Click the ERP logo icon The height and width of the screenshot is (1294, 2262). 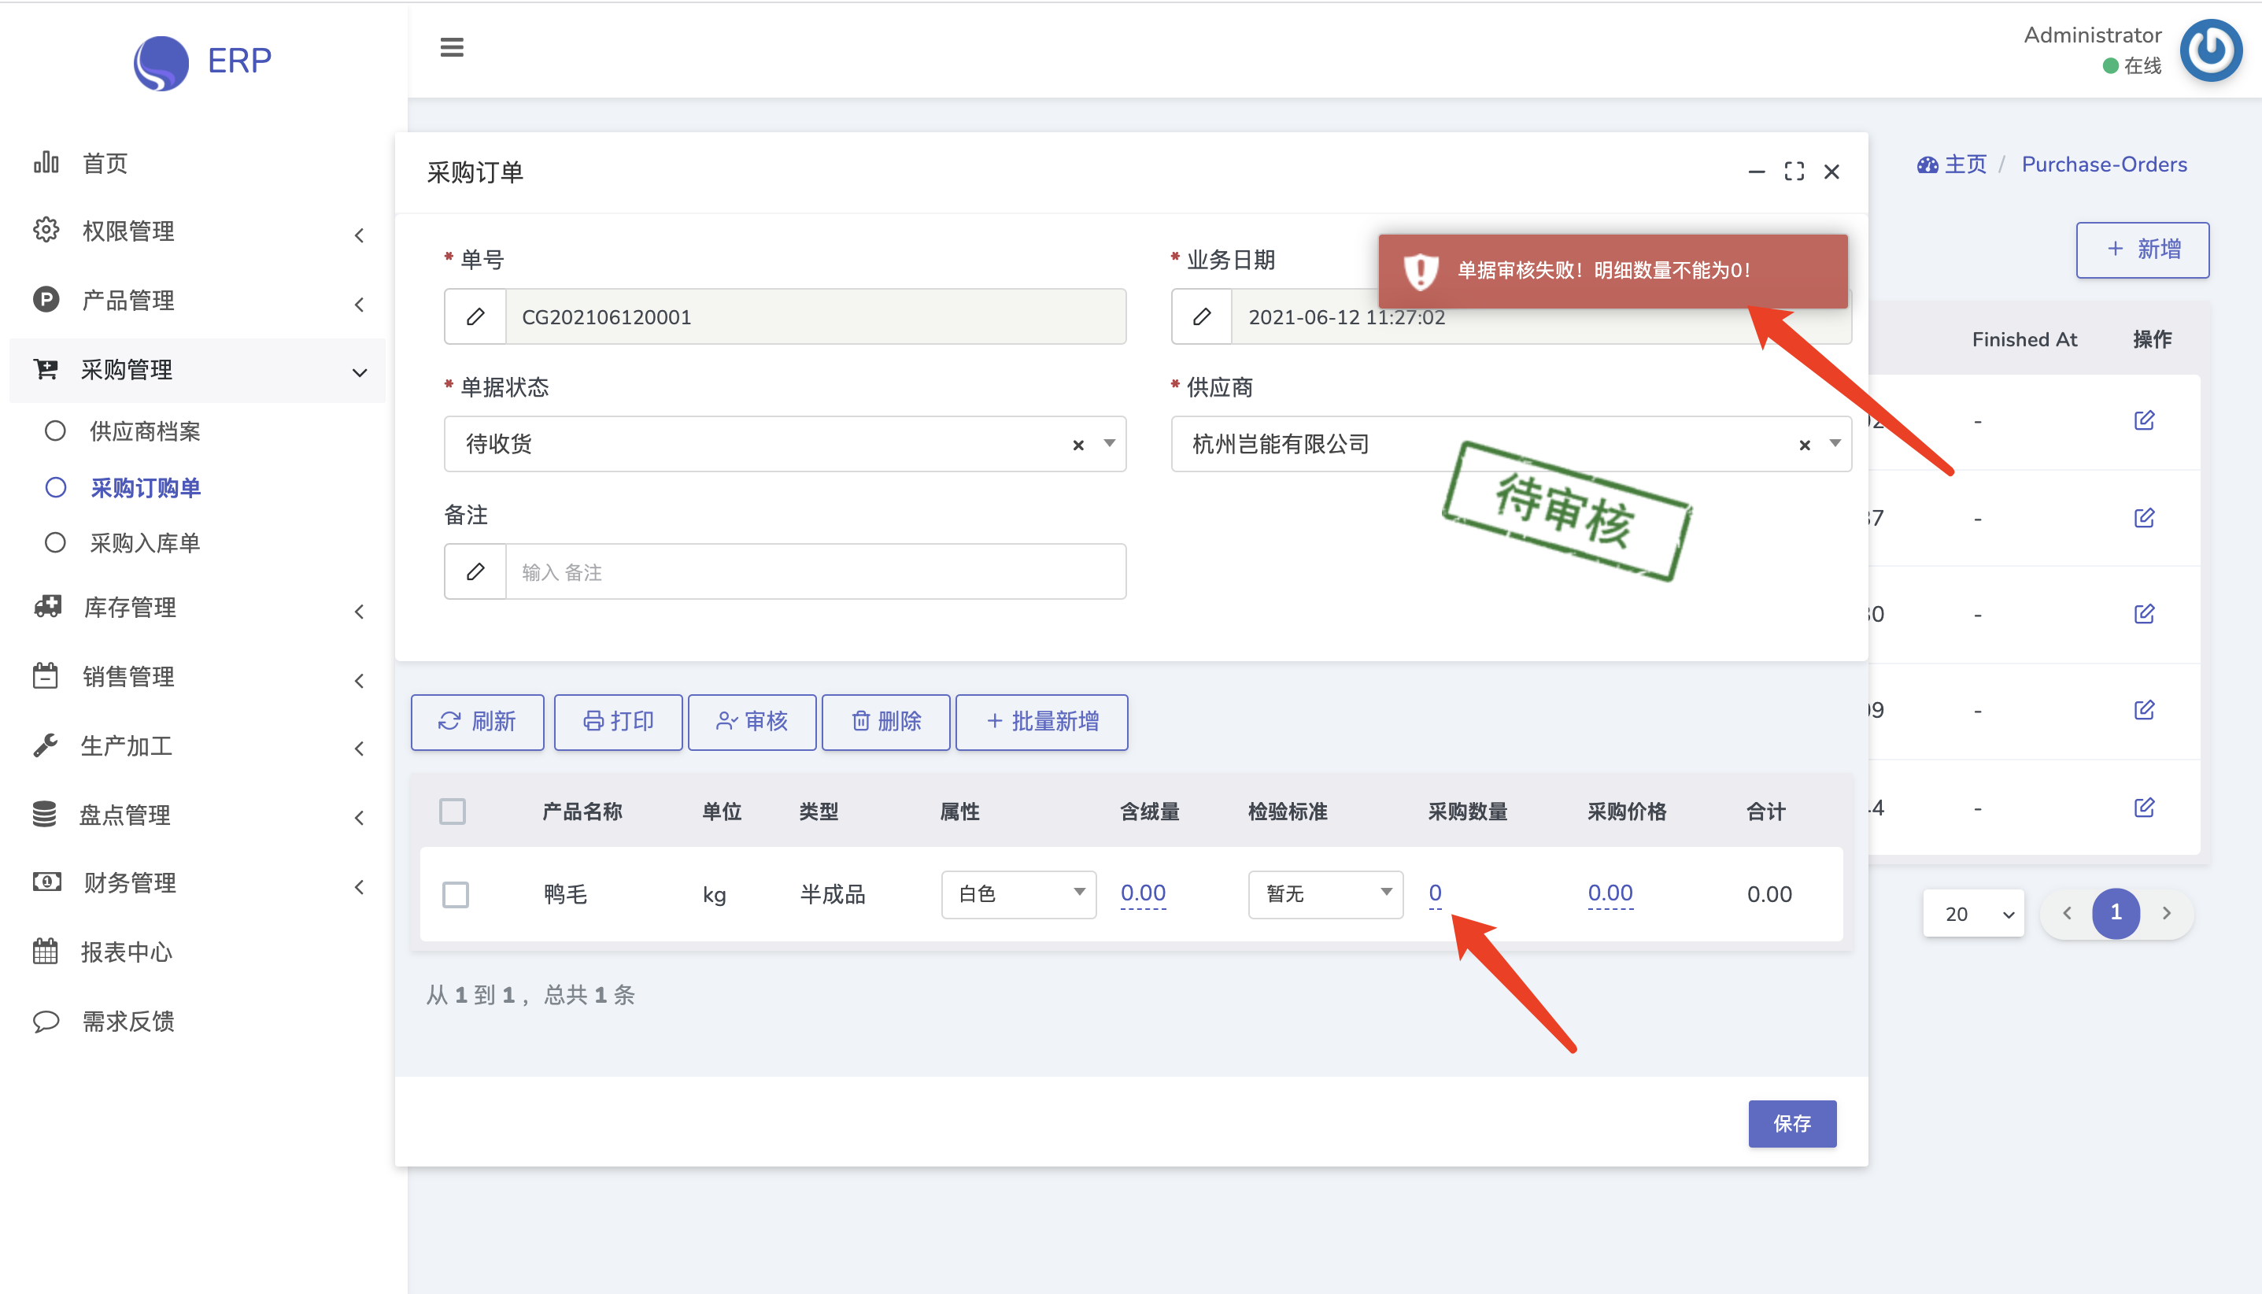(x=161, y=62)
